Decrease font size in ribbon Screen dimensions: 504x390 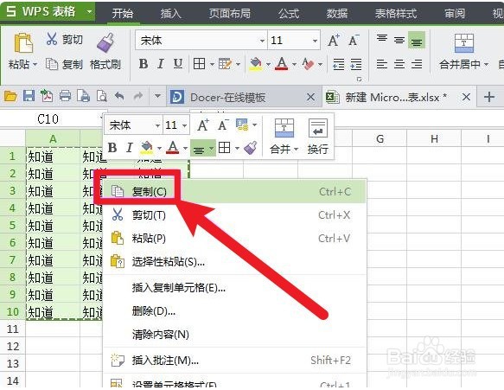coord(354,41)
